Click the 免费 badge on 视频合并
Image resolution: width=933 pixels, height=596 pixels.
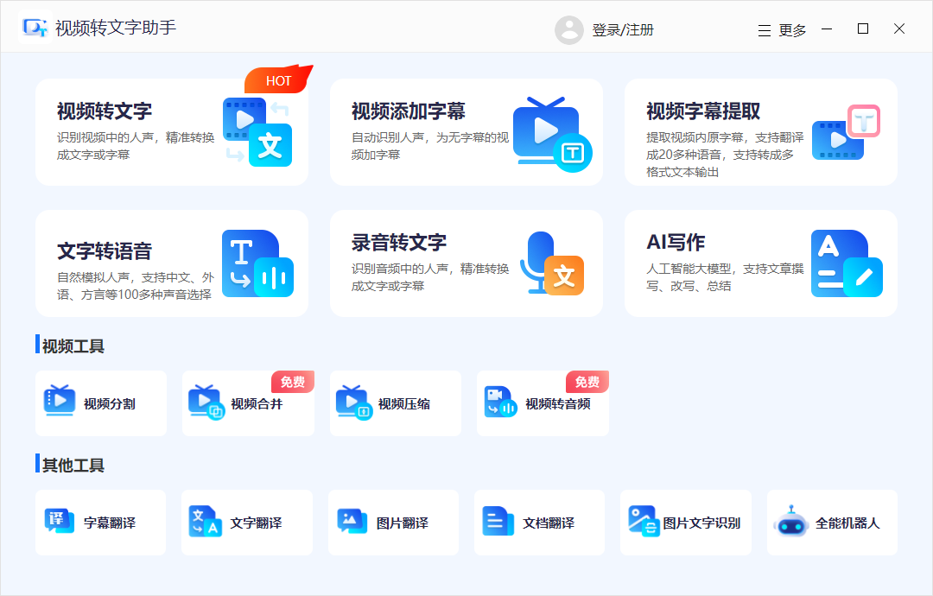pyautogui.click(x=293, y=382)
